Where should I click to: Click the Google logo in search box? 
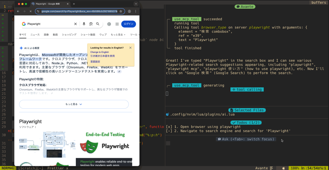point(24,24)
